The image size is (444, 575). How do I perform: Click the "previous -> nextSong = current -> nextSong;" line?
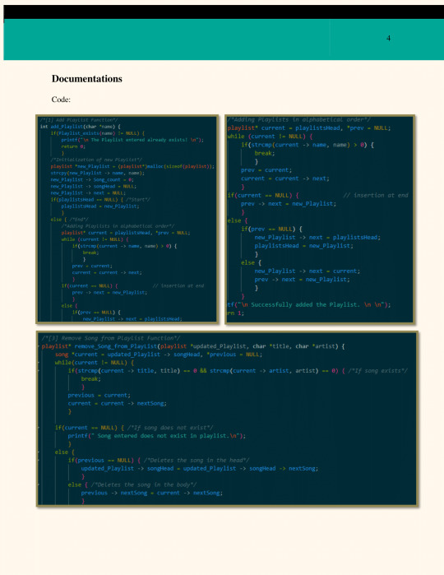point(152,493)
